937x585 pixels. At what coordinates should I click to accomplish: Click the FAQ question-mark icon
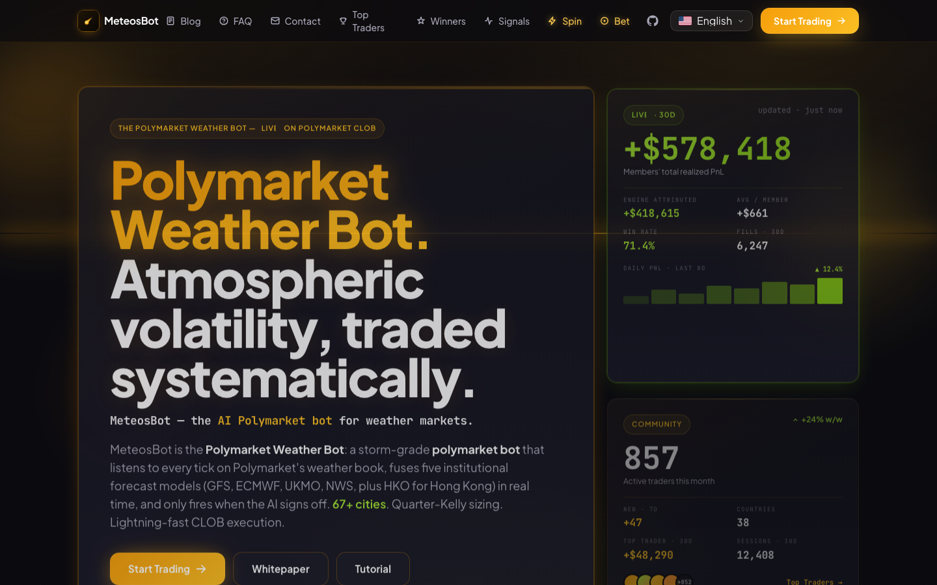coord(224,21)
